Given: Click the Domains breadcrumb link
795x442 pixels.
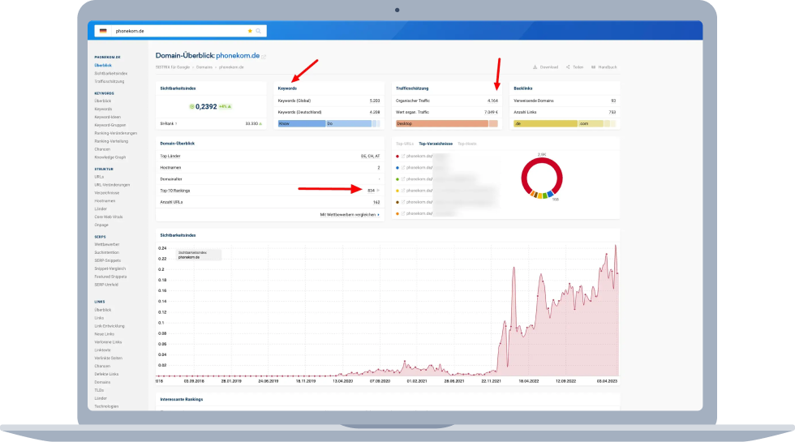Looking at the screenshot, I should pyautogui.click(x=204, y=67).
